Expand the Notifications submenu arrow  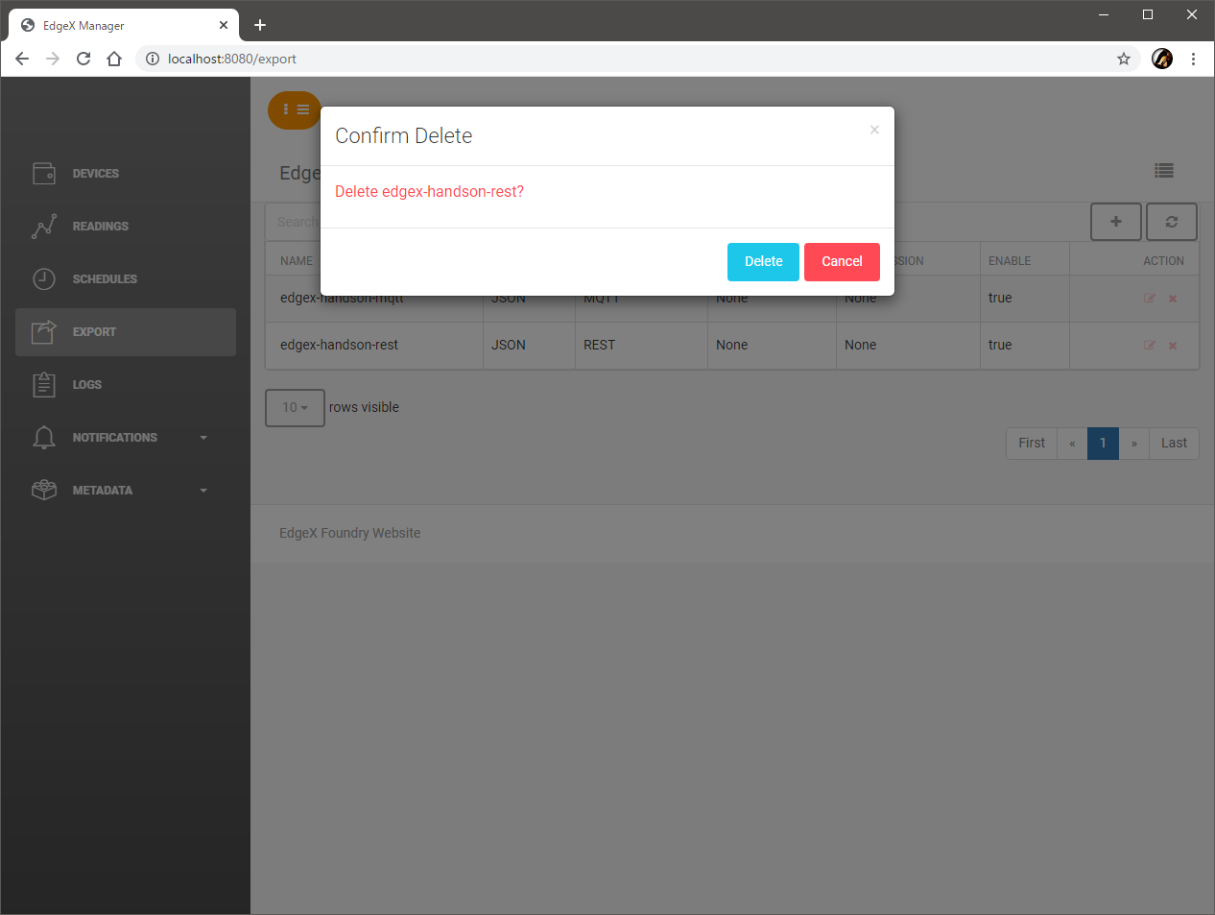203,438
